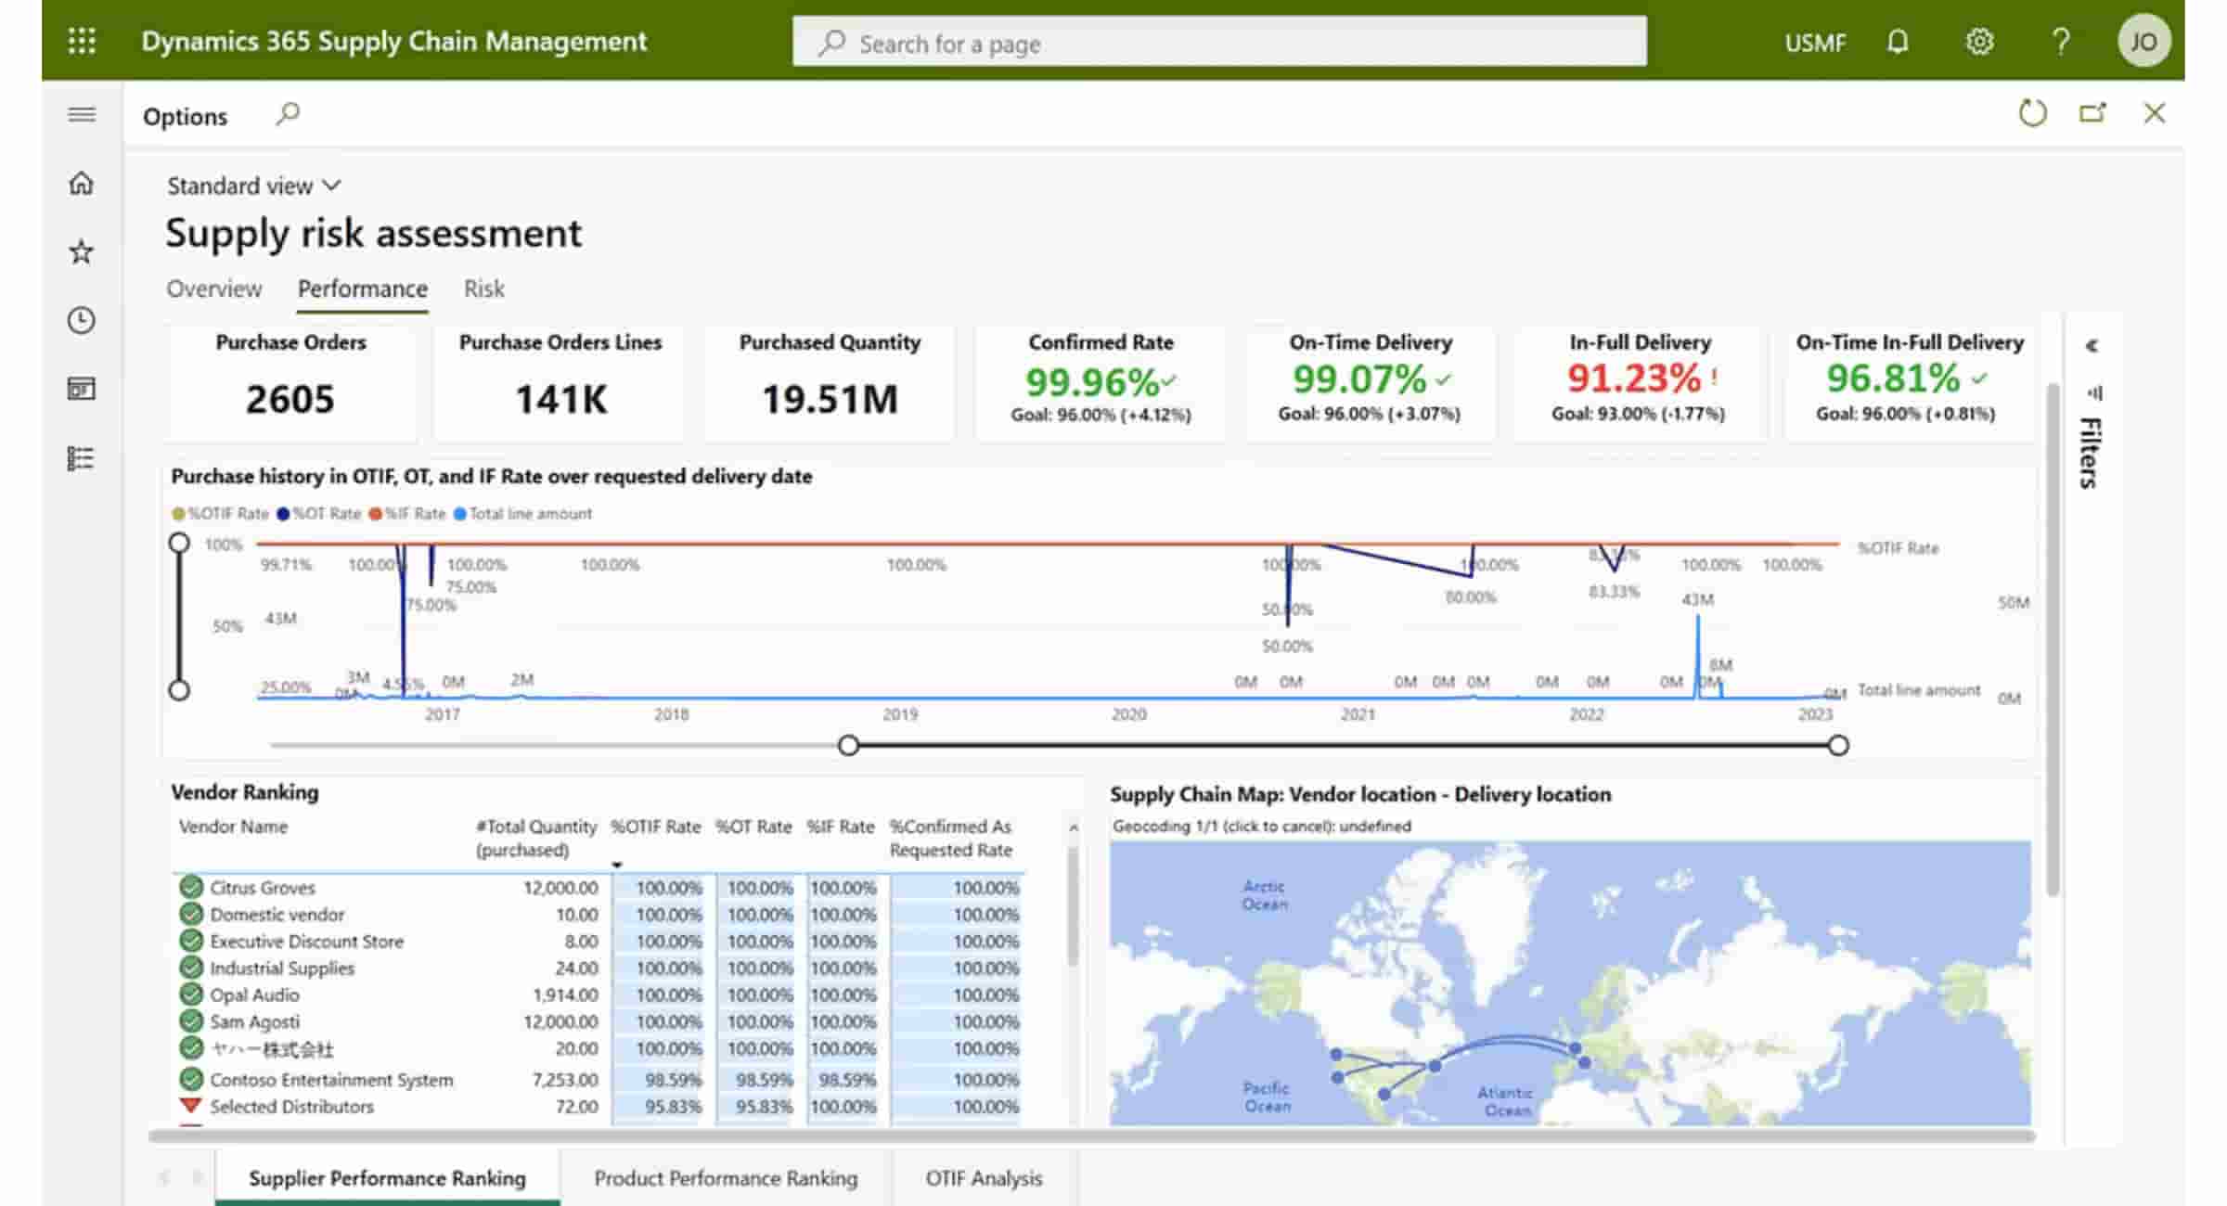This screenshot has height=1206, width=2227.
Task: Click the Purchase Orders 2605 card
Action: 290,382
